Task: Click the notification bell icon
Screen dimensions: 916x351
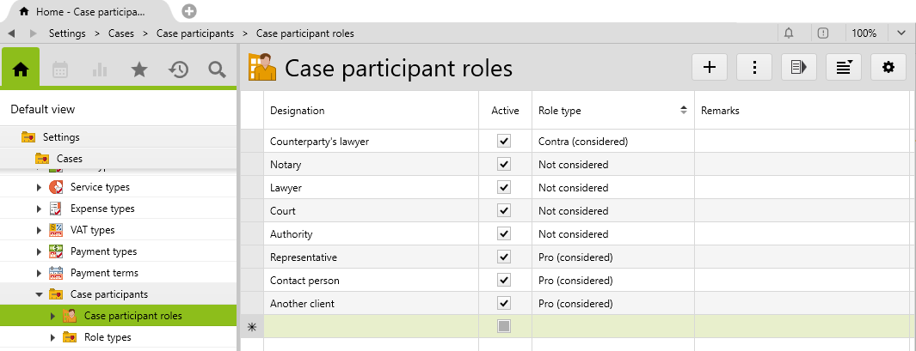Action: [x=789, y=33]
